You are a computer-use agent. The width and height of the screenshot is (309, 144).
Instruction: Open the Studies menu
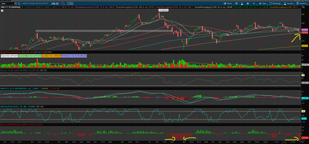(289, 4)
